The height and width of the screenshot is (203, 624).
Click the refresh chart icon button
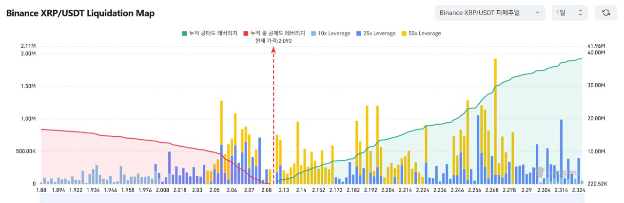tap(606, 13)
